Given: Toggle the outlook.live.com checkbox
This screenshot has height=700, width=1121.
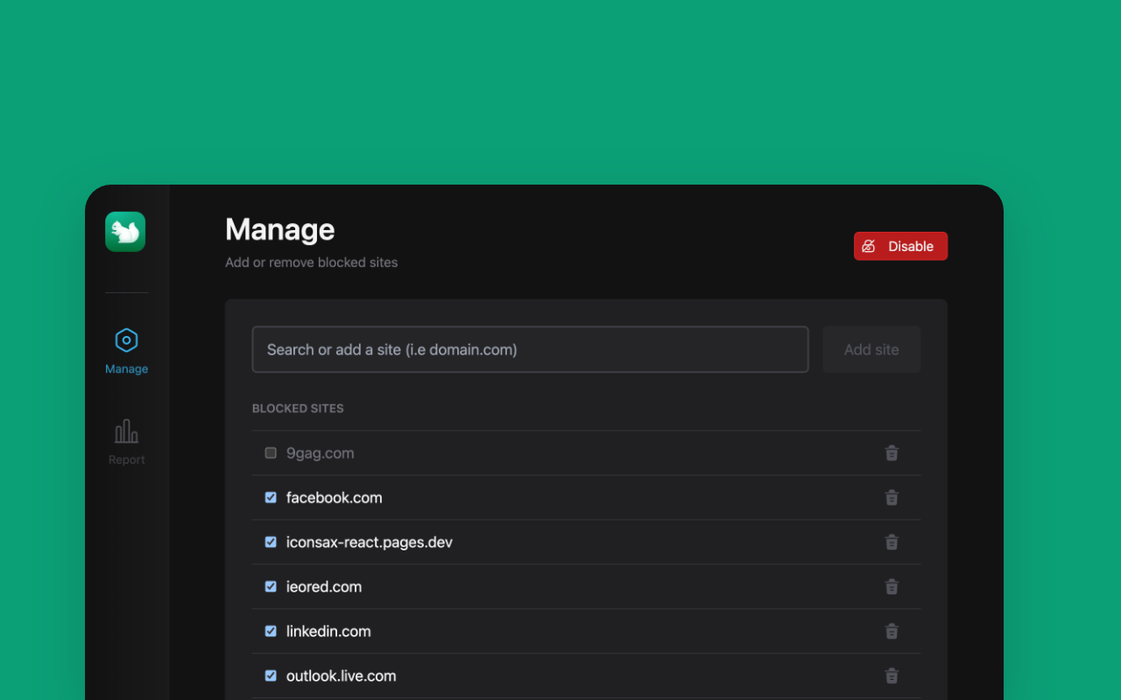Looking at the screenshot, I should pos(271,676).
